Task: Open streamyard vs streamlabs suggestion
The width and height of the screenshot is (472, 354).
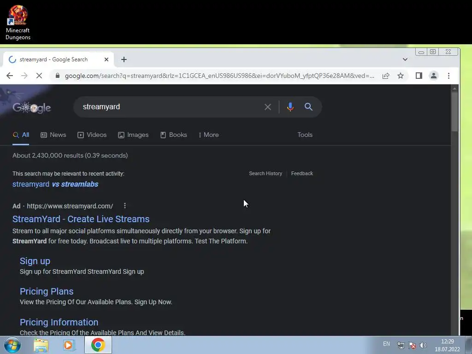Action: pos(55,184)
